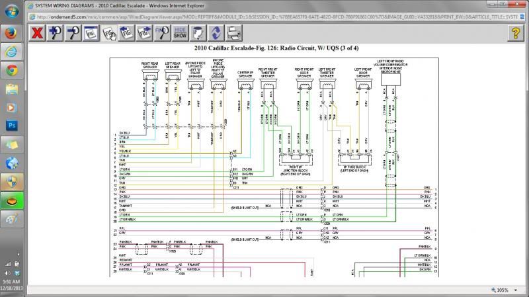Image resolution: width=529 pixels, height=297 pixels.
Task: Click the 'RIGHT FRONT TWEETER SPEAKER' label
Action: 268,73
